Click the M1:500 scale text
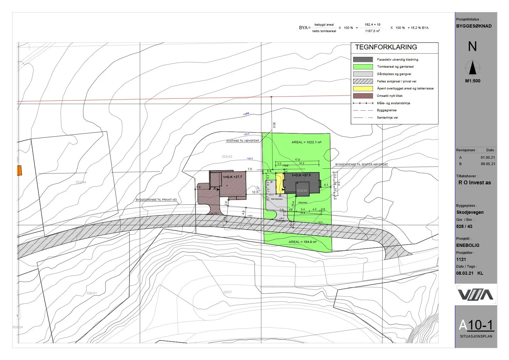The height and width of the screenshot is (360, 509). 473,81
